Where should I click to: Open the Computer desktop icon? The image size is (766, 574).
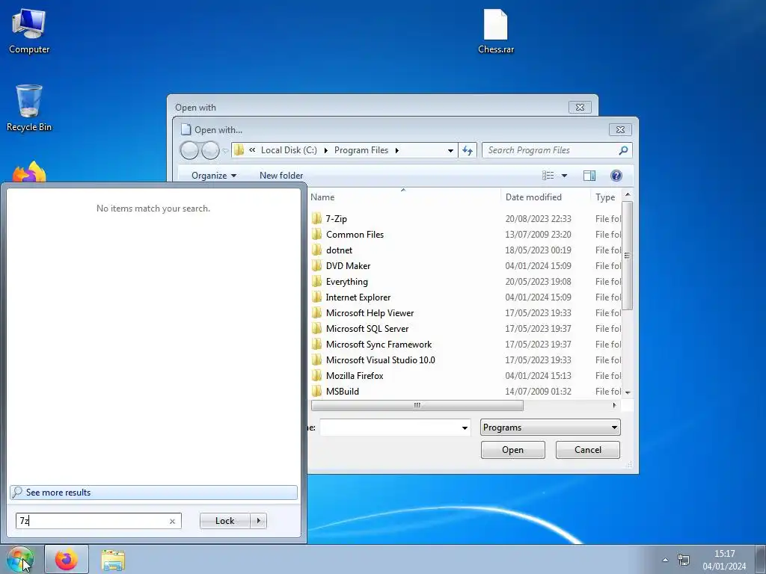pyautogui.click(x=29, y=31)
